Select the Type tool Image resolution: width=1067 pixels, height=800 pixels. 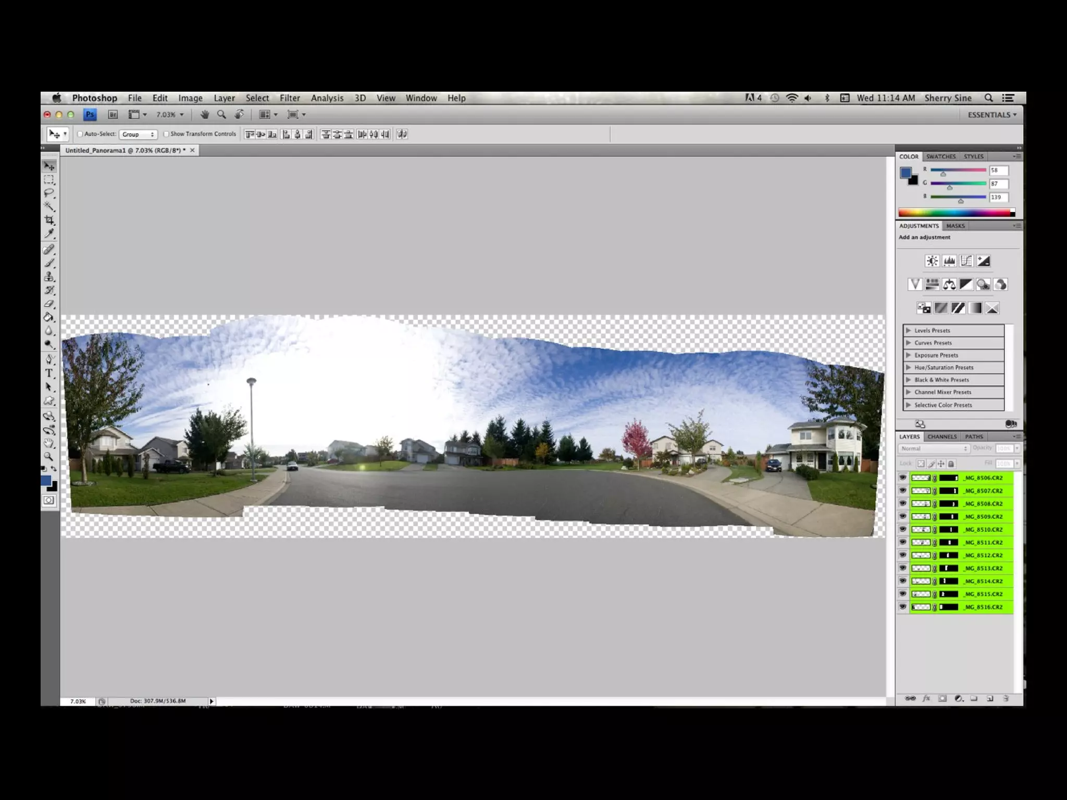tap(49, 373)
